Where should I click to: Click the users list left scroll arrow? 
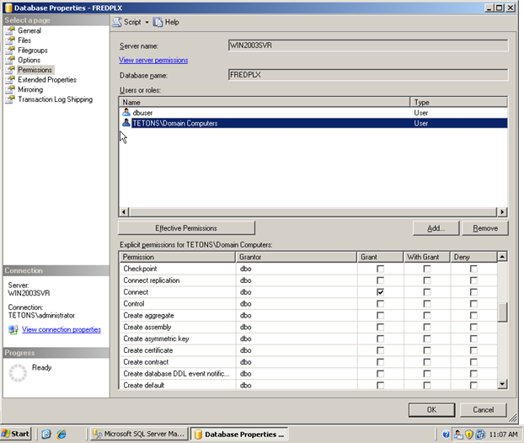(x=124, y=211)
